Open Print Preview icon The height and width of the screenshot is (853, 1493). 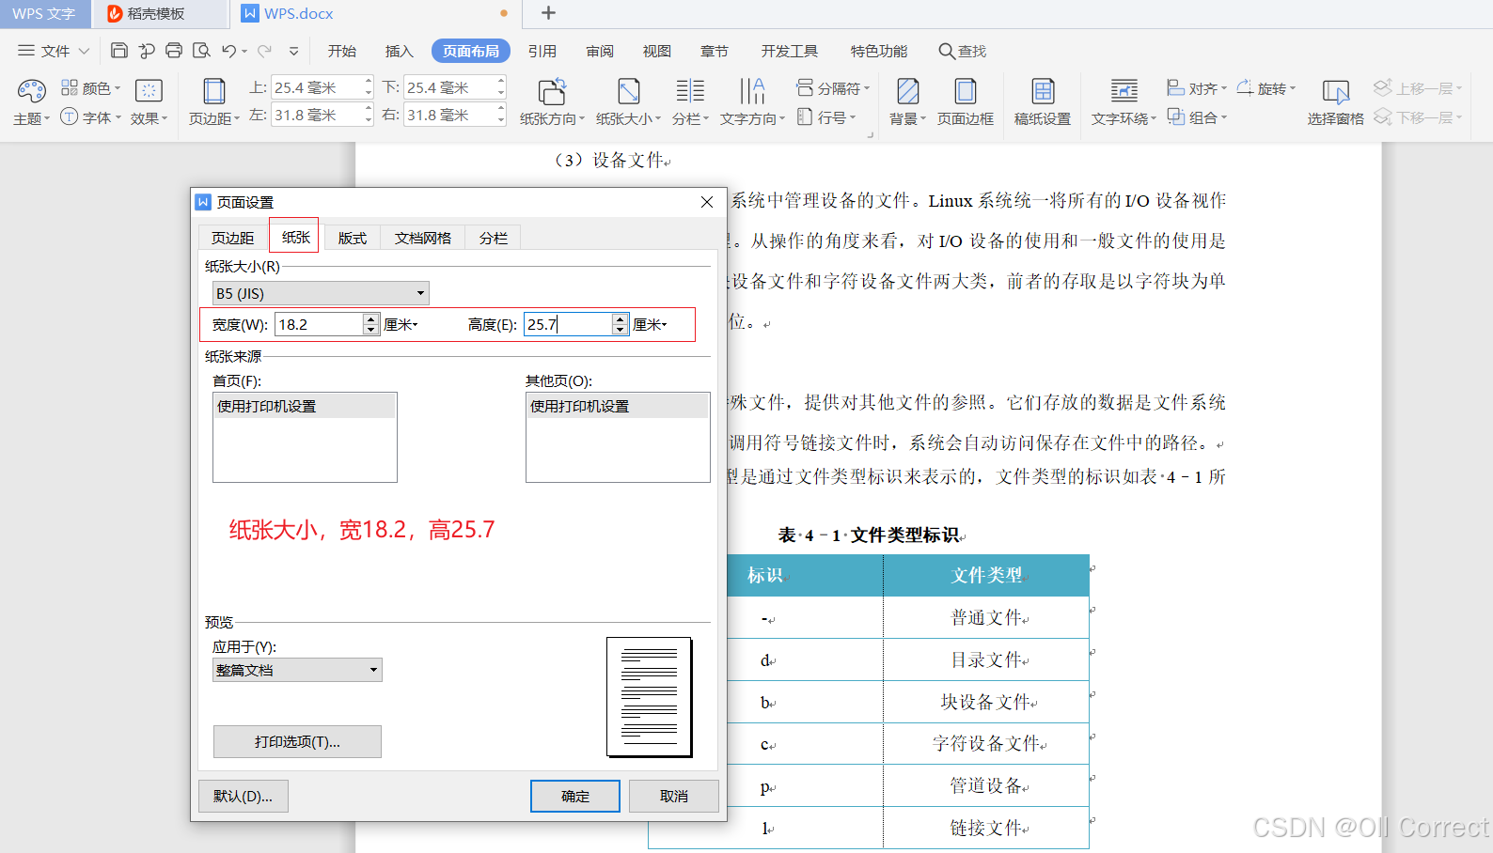click(x=201, y=51)
